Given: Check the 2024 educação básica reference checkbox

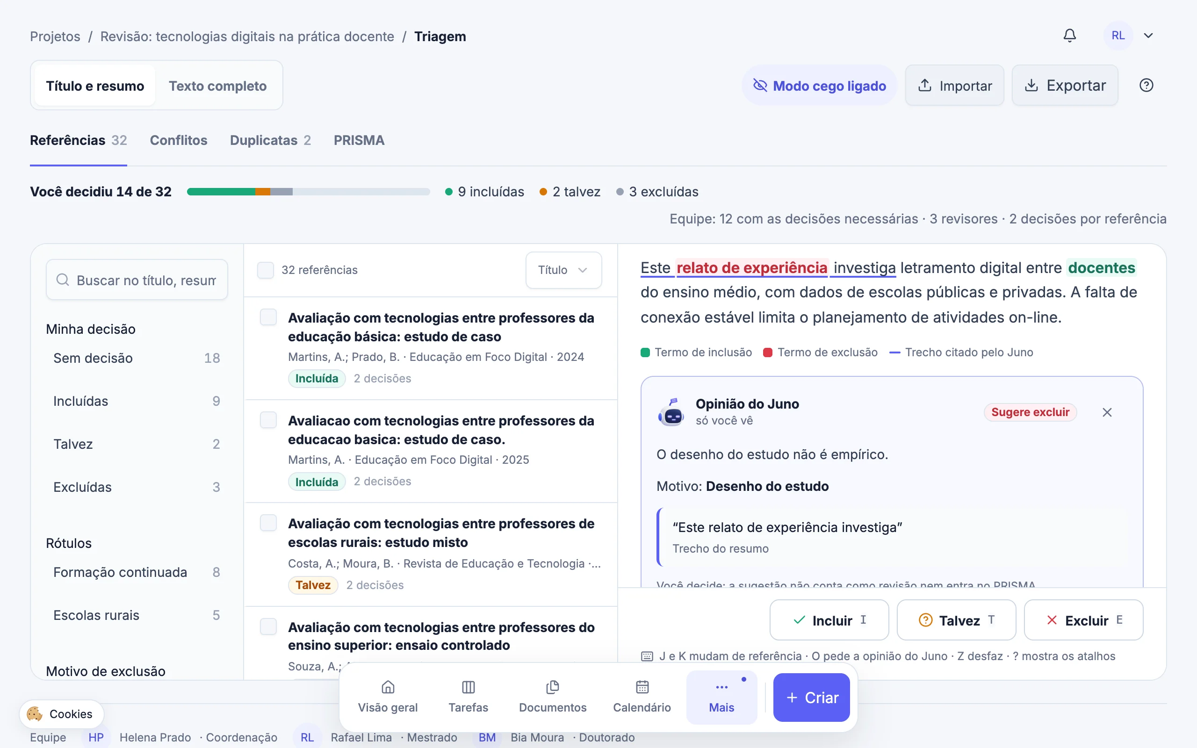Looking at the screenshot, I should [x=268, y=317].
